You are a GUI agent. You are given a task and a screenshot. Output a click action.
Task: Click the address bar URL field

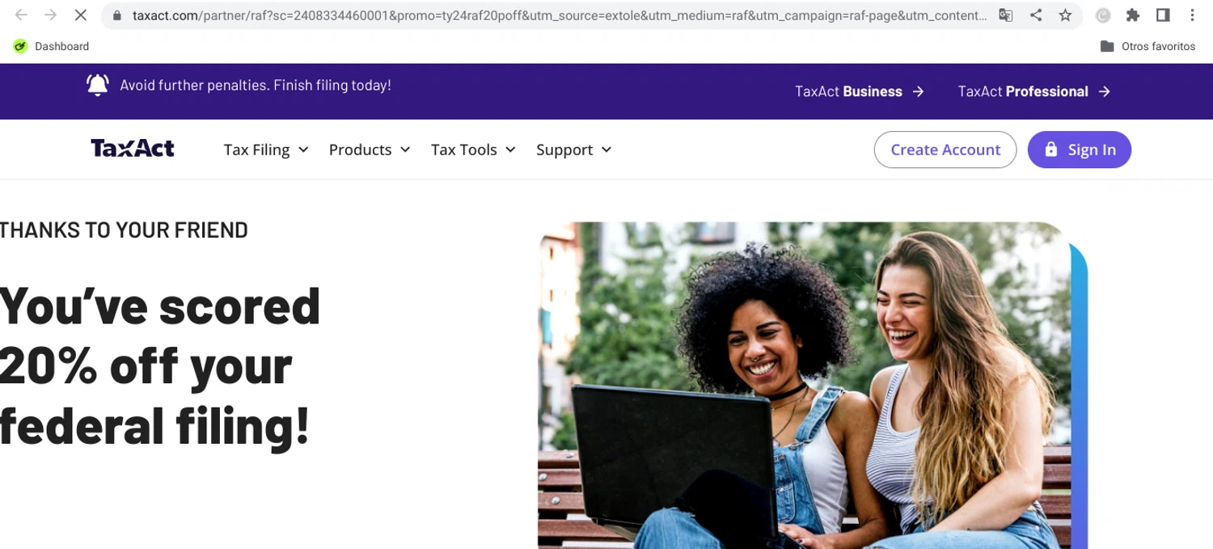pyautogui.click(x=558, y=15)
